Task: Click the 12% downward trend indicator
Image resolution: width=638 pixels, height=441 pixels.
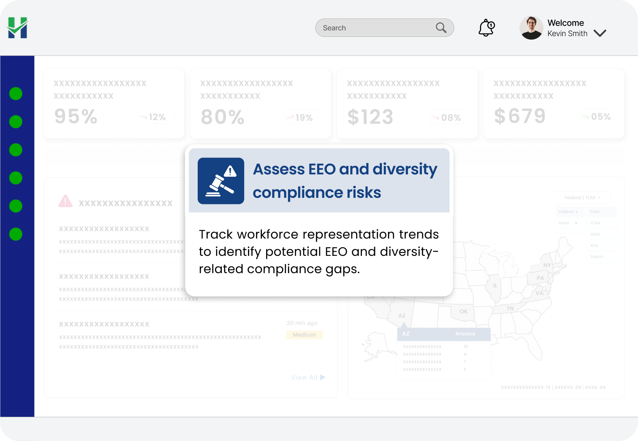Action: click(x=156, y=117)
